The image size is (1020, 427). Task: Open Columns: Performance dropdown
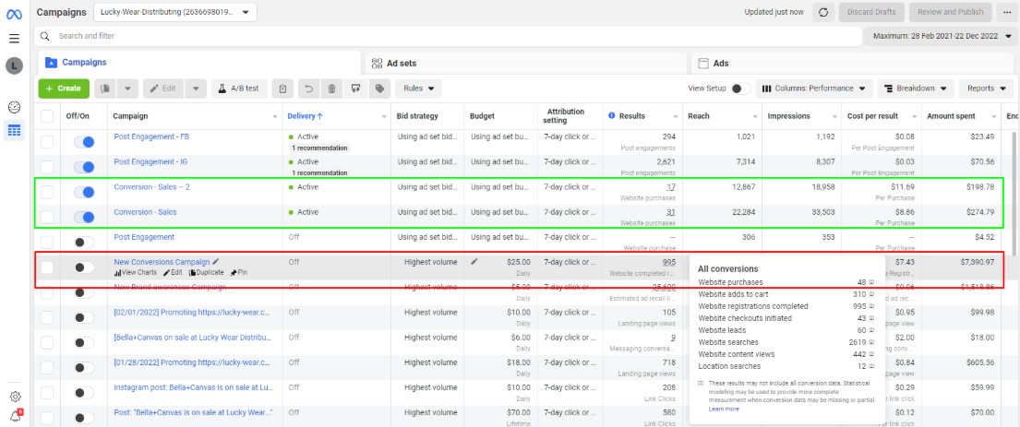coord(814,89)
